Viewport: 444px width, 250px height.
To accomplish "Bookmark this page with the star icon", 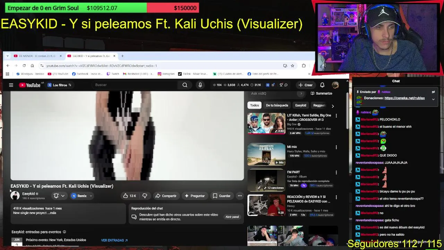I will [x=292, y=66].
